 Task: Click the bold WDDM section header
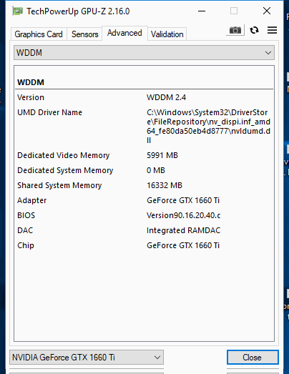(x=31, y=82)
